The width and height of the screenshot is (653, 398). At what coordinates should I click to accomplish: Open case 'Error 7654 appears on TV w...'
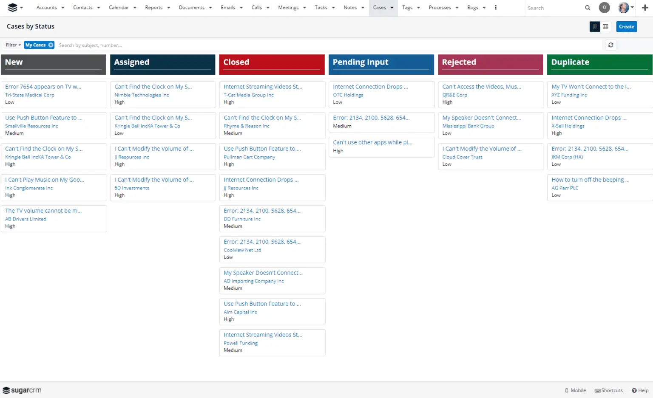coord(43,87)
